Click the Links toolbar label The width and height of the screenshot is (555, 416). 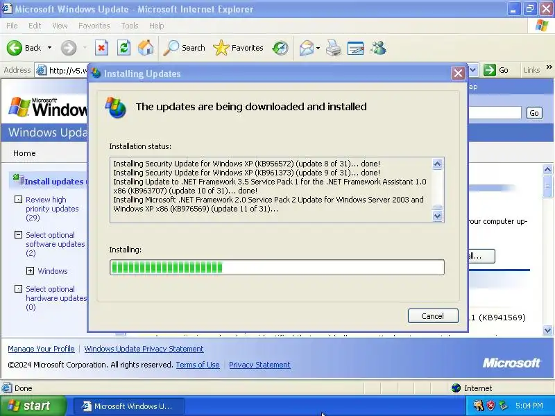click(532, 70)
